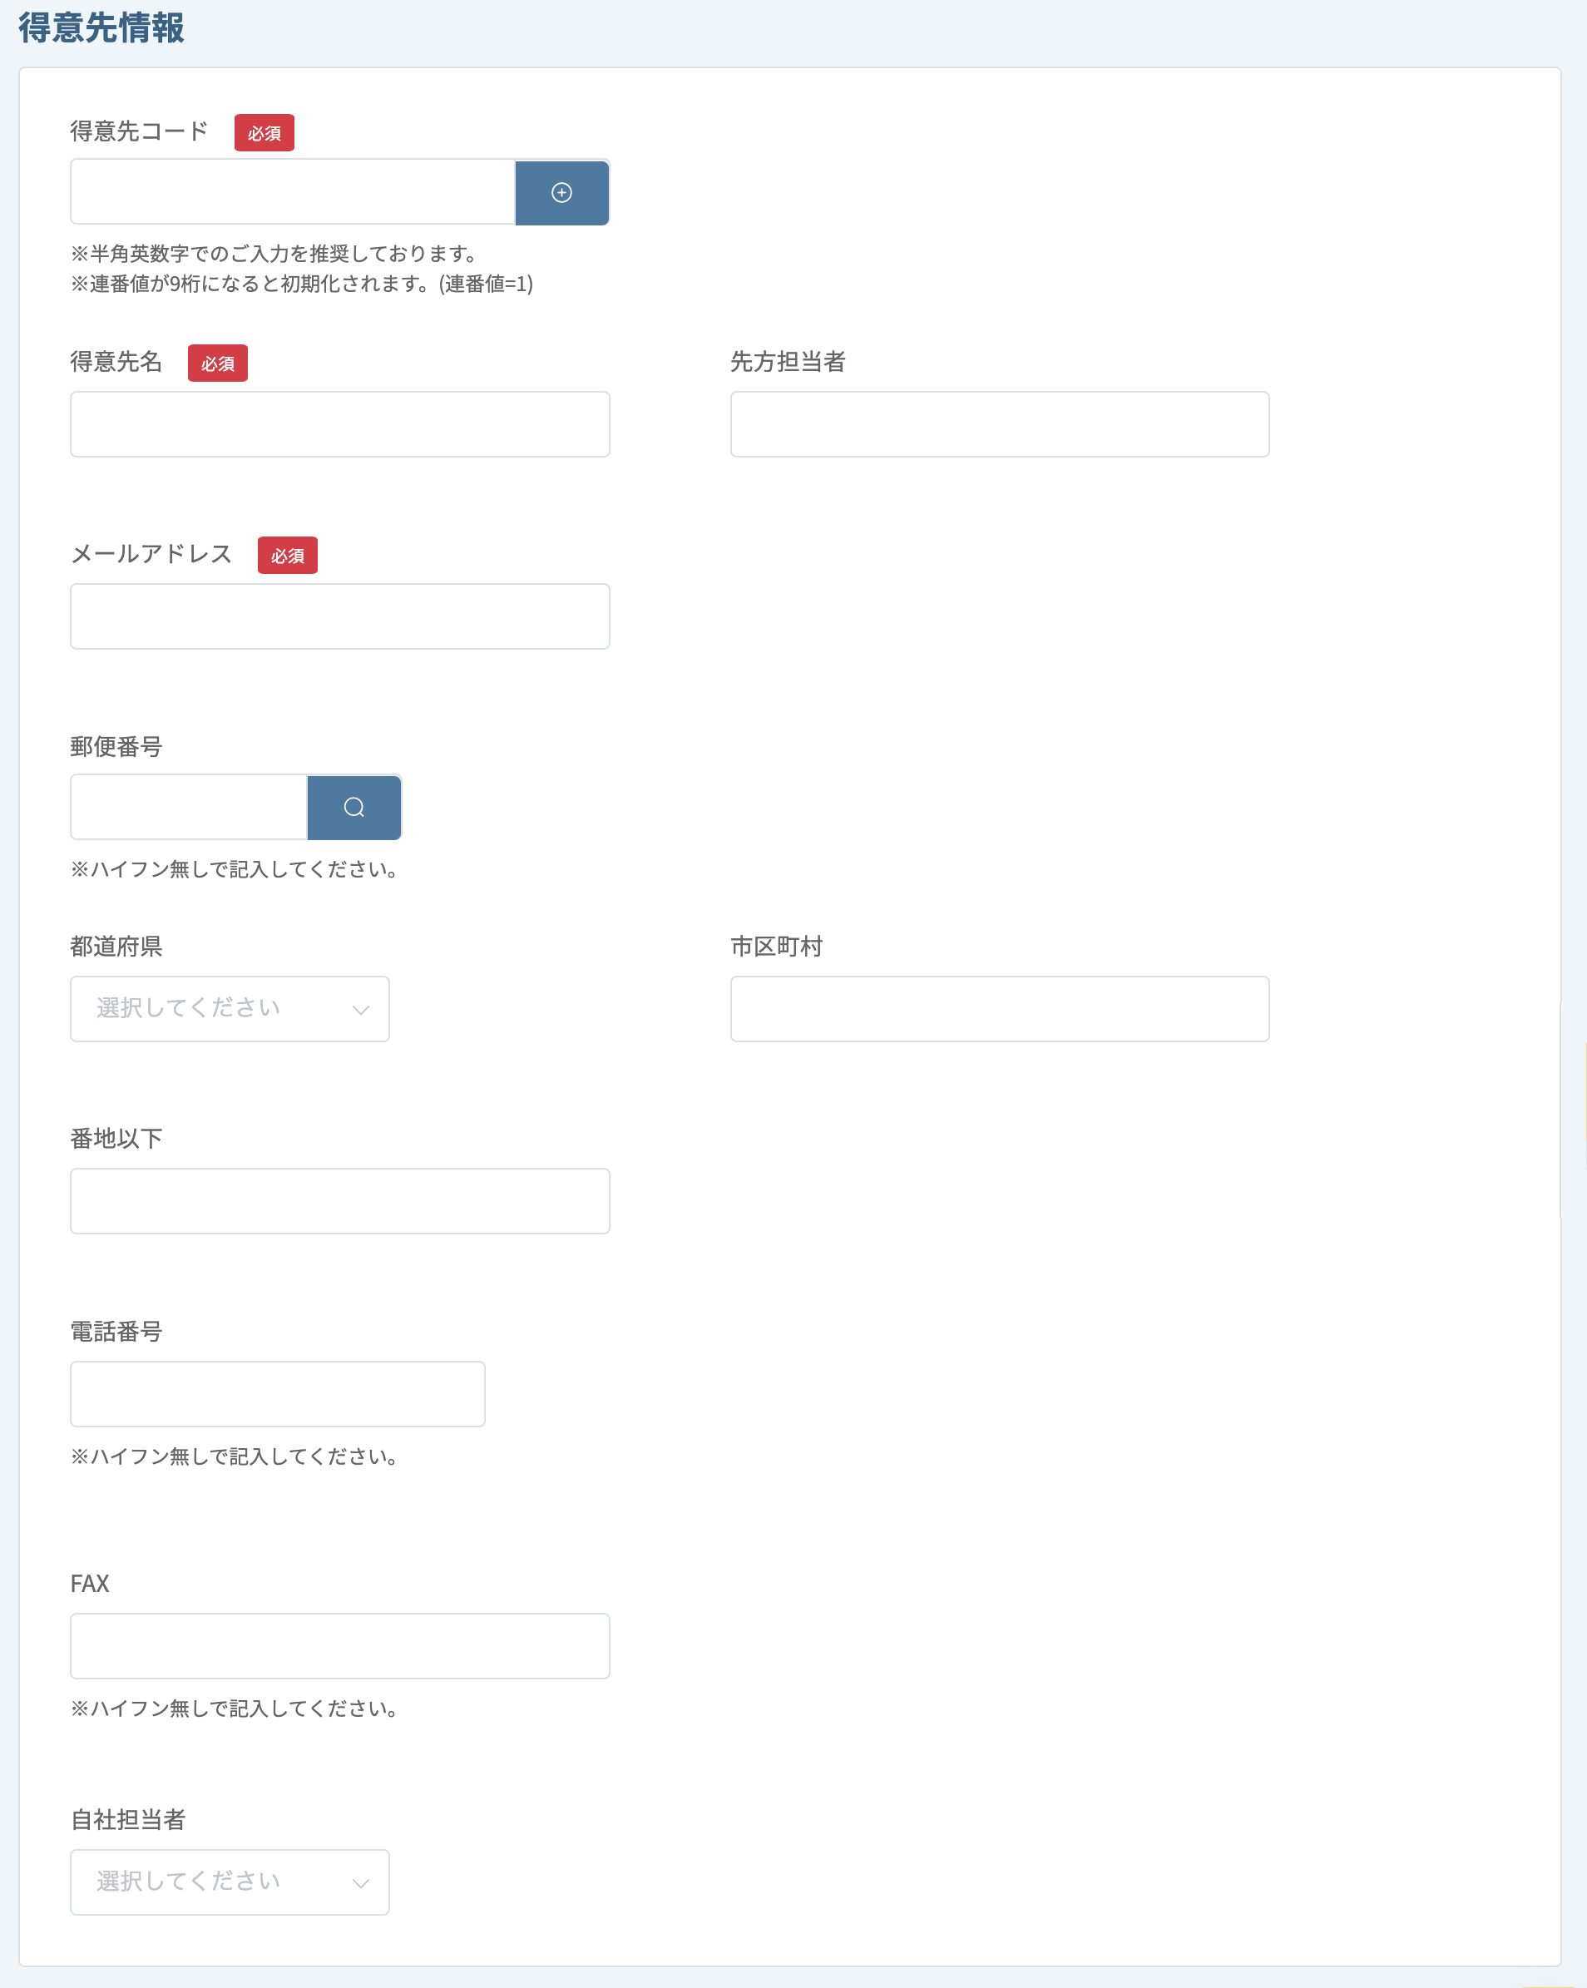Click the 電話番号 field label
The image size is (1587, 1988).
coord(116,1332)
